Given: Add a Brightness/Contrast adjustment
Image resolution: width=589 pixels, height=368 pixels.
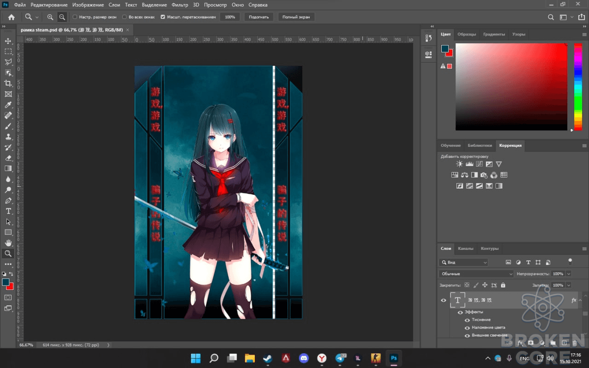Looking at the screenshot, I should click(x=459, y=164).
